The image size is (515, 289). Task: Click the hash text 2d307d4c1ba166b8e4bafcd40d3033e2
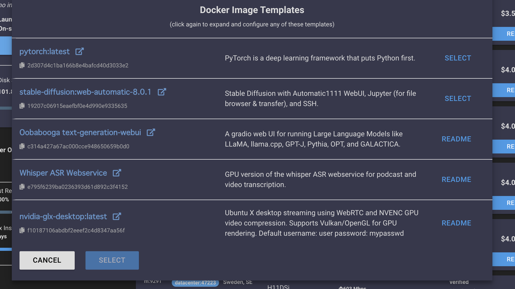[x=78, y=66]
